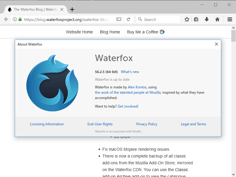The height and width of the screenshot is (177, 236).
Task: Click the 56.2.5 (64-bit) version text
Action: click(x=106, y=72)
